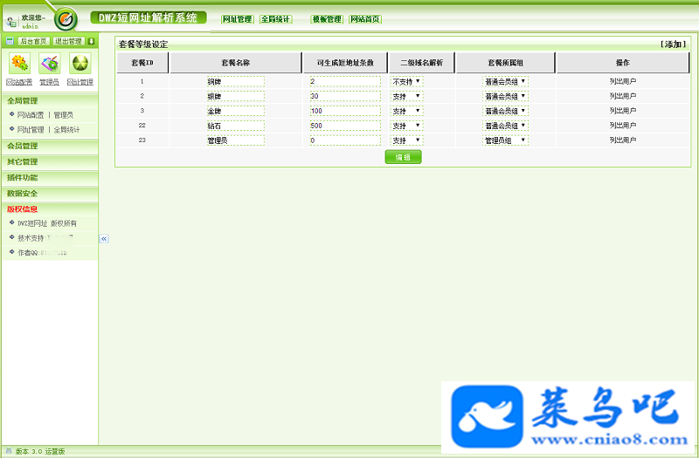Click the 技术支持 sidebar entry
The width and height of the screenshot is (699, 458).
point(45,237)
